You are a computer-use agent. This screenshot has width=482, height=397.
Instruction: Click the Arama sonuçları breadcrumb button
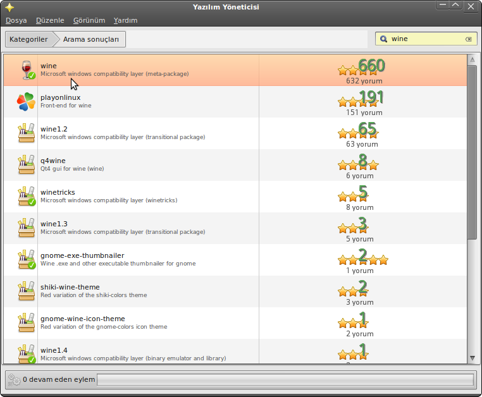(91, 39)
